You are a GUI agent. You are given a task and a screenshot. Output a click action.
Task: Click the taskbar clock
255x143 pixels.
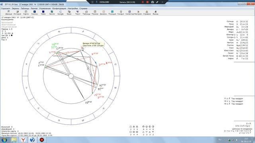pos(247,140)
